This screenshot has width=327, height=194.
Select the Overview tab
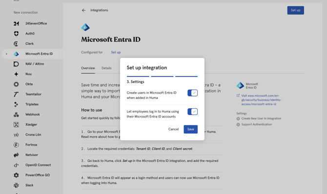[88, 68]
